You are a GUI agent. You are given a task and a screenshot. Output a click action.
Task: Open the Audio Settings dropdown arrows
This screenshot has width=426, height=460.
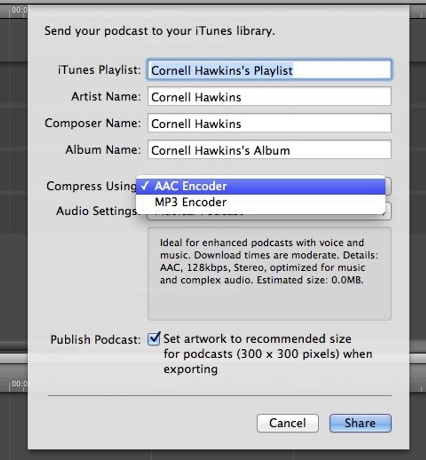388,212
